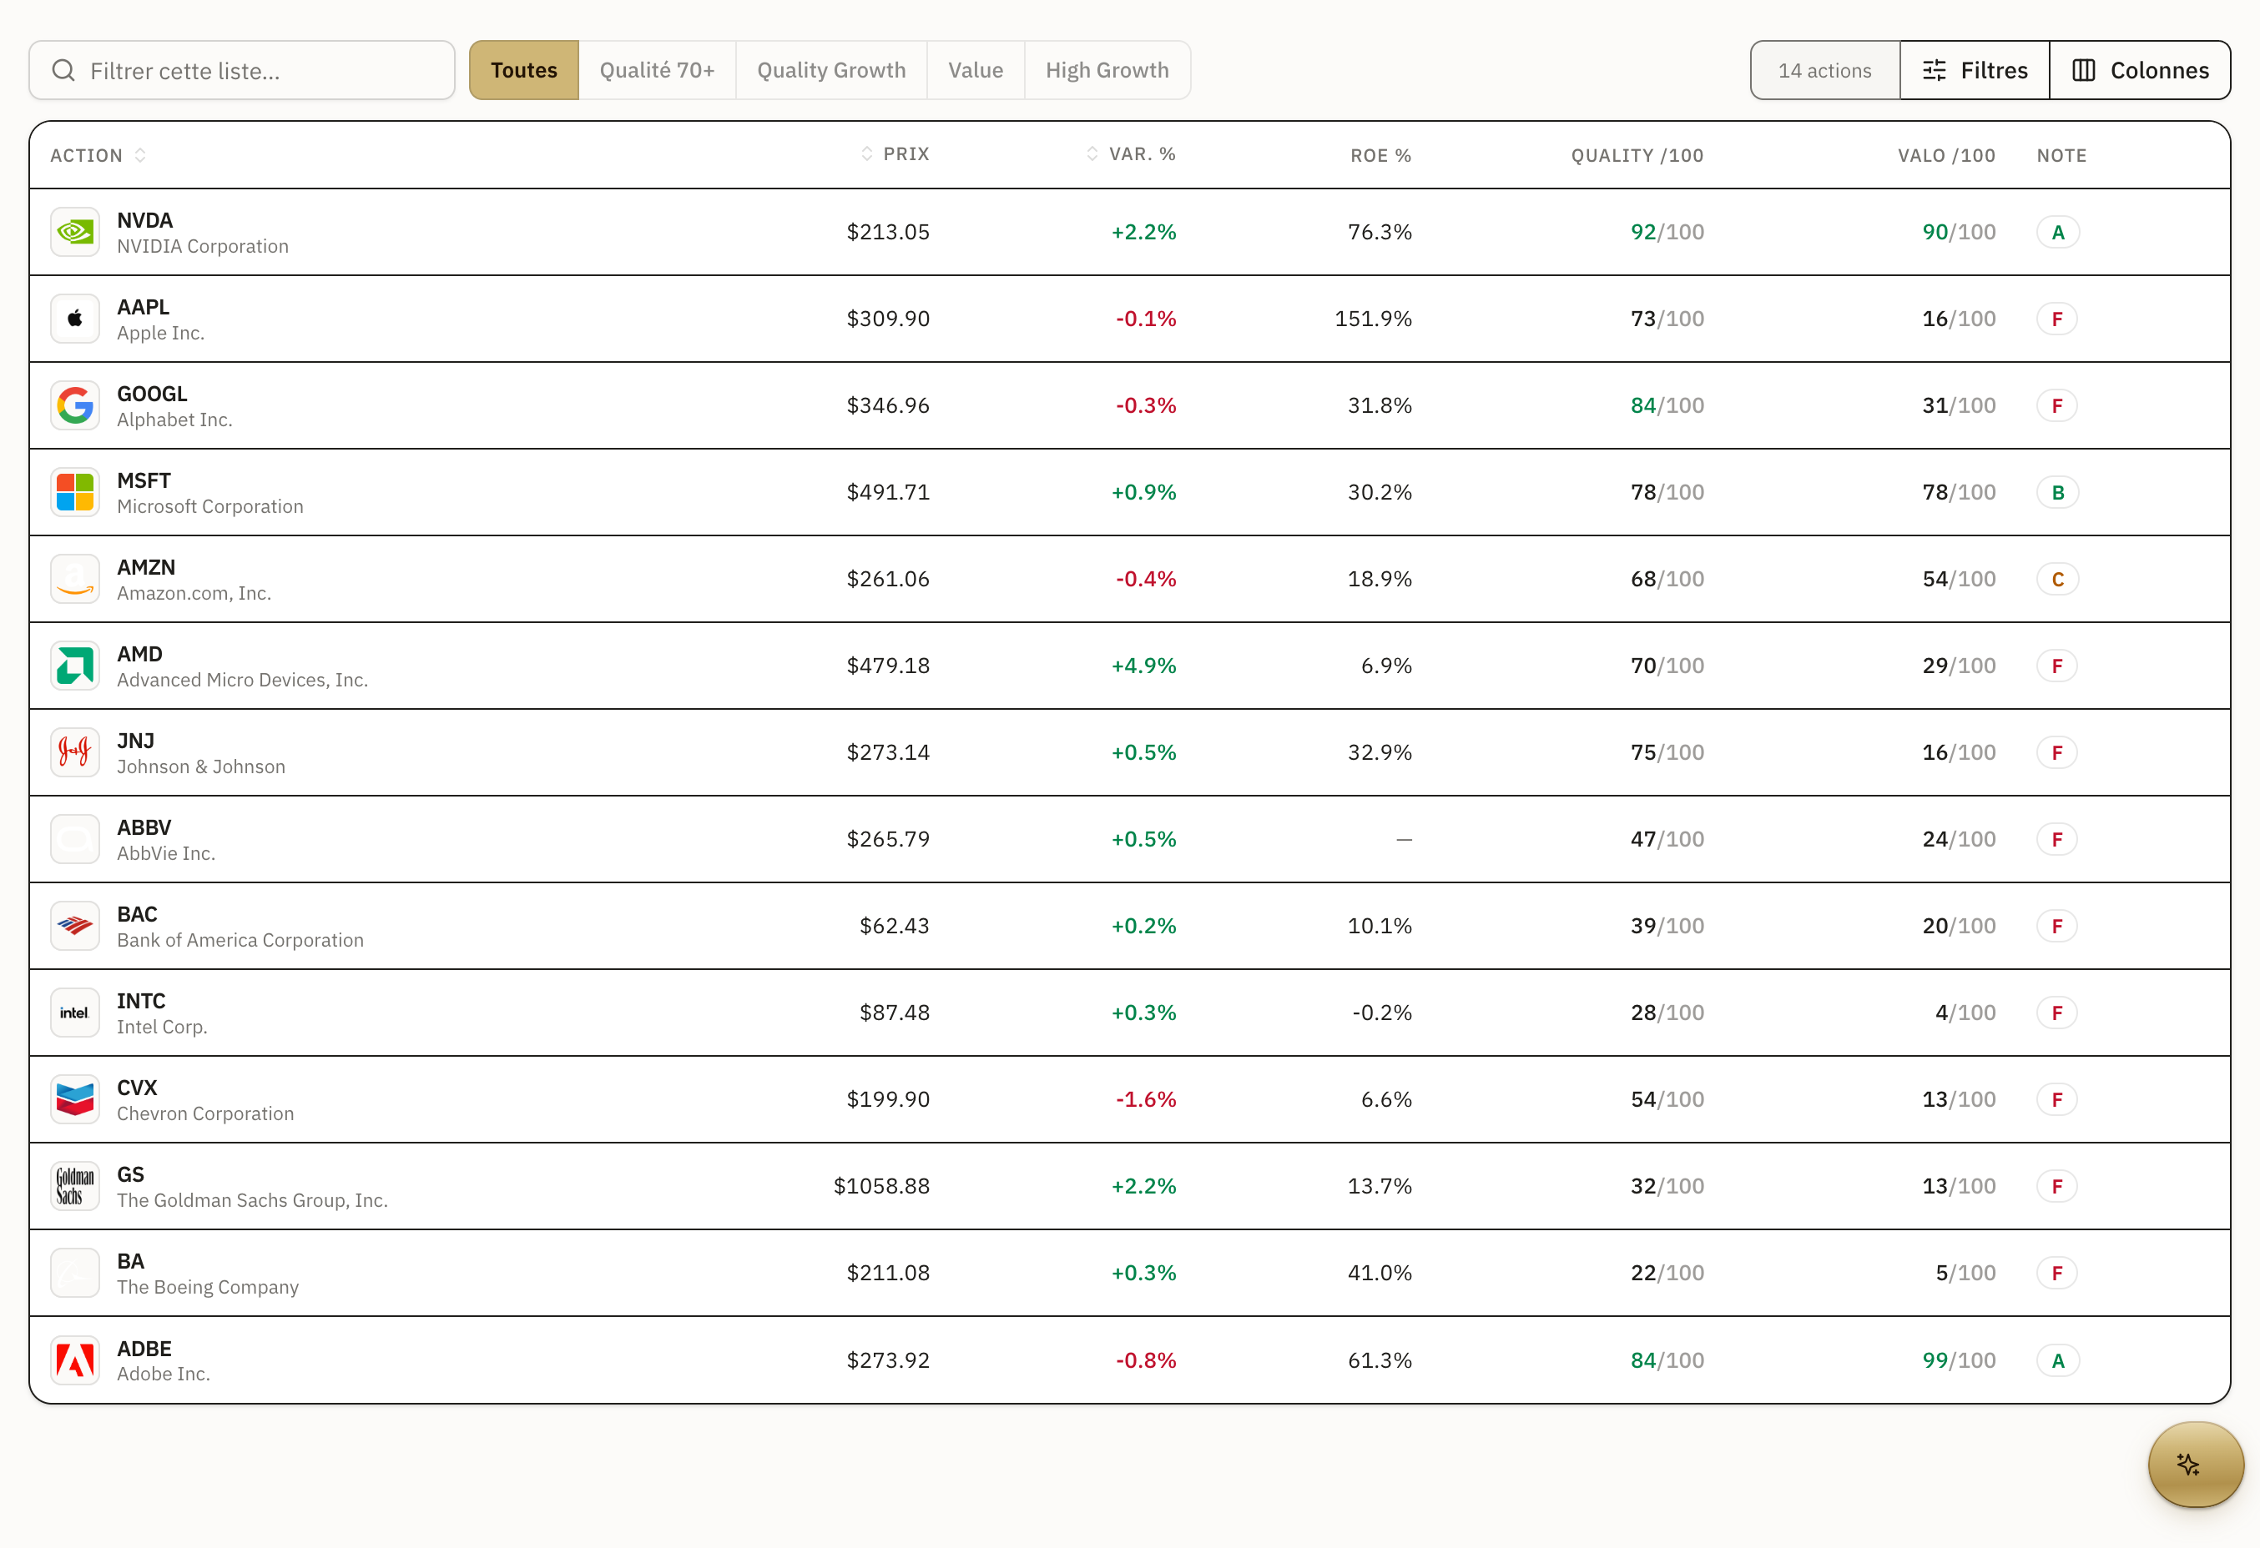Click the C note badge for AMZN

click(x=2058, y=579)
